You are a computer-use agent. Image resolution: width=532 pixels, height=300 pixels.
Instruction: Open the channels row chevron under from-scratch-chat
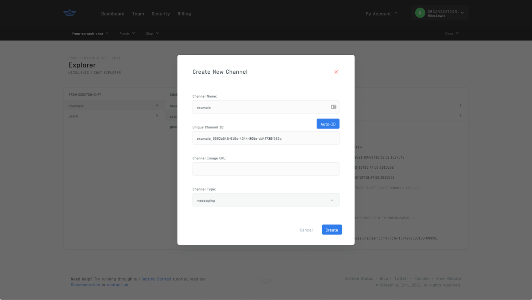157,105
